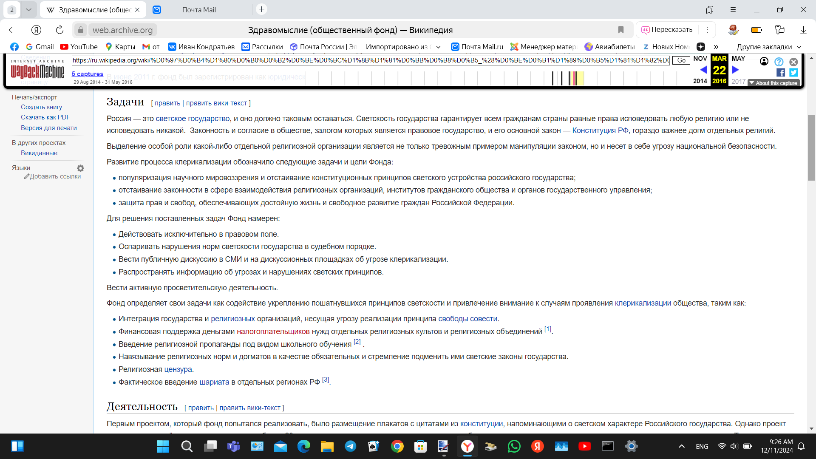Share capture on Twitter
Image resolution: width=816 pixels, height=459 pixels.
[793, 73]
